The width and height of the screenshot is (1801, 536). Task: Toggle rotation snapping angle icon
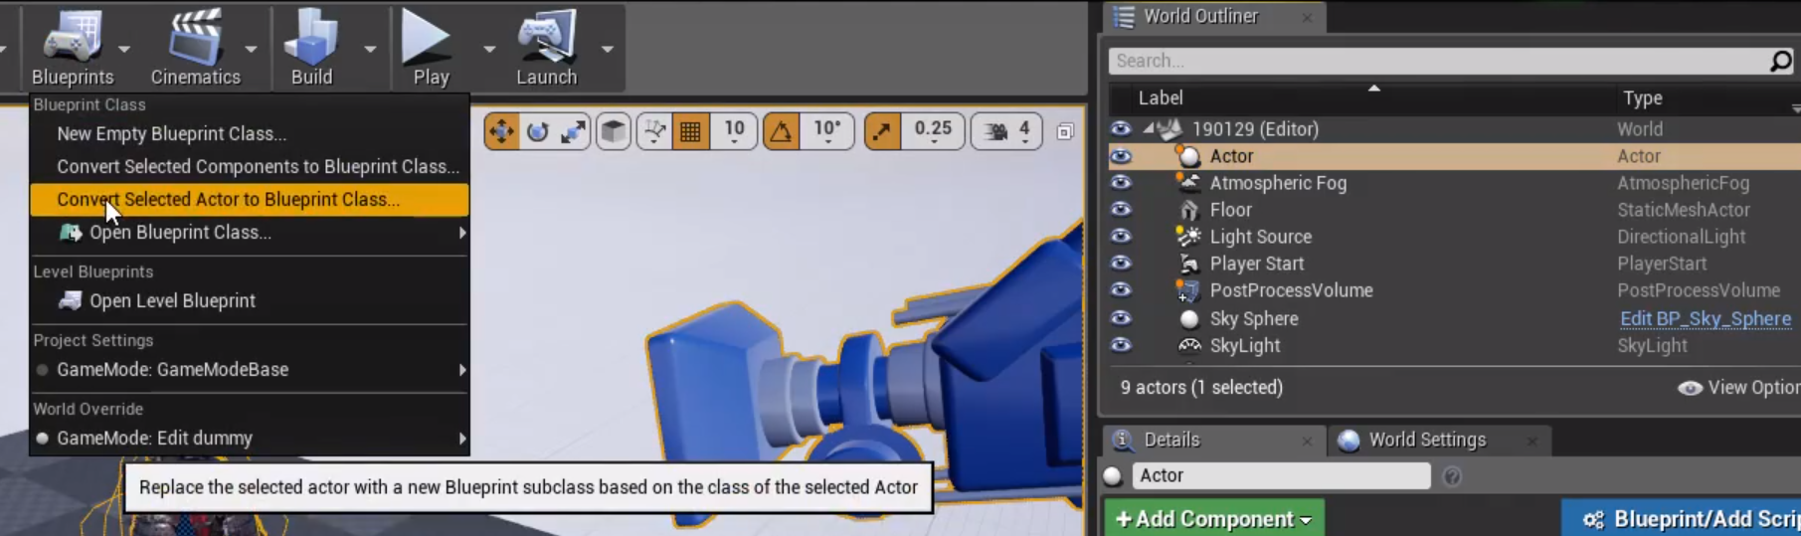click(x=782, y=131)
